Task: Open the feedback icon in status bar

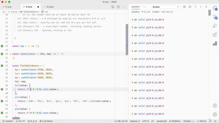Action: pyautogui.click(x=210, y=121)
